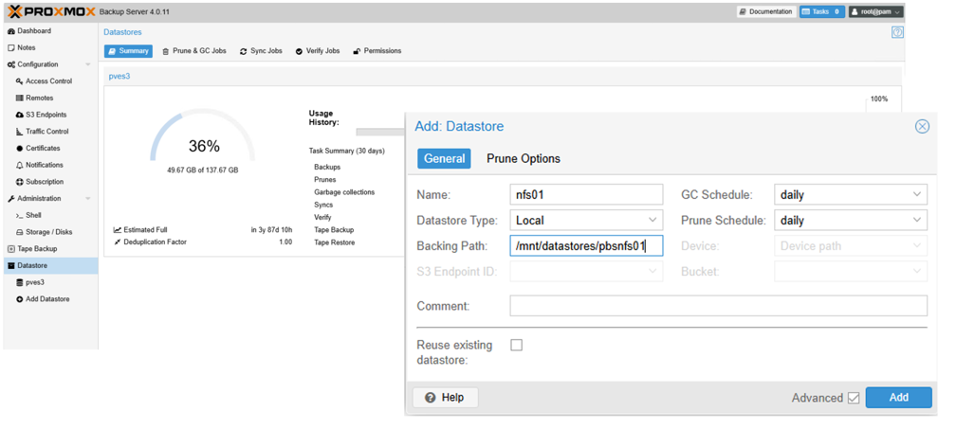
Task: Click the Add button
Action: (898, 398)
